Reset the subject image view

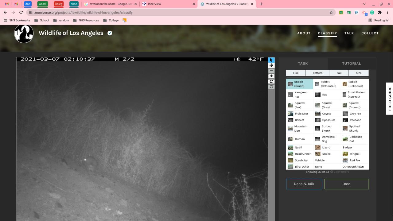271,87
